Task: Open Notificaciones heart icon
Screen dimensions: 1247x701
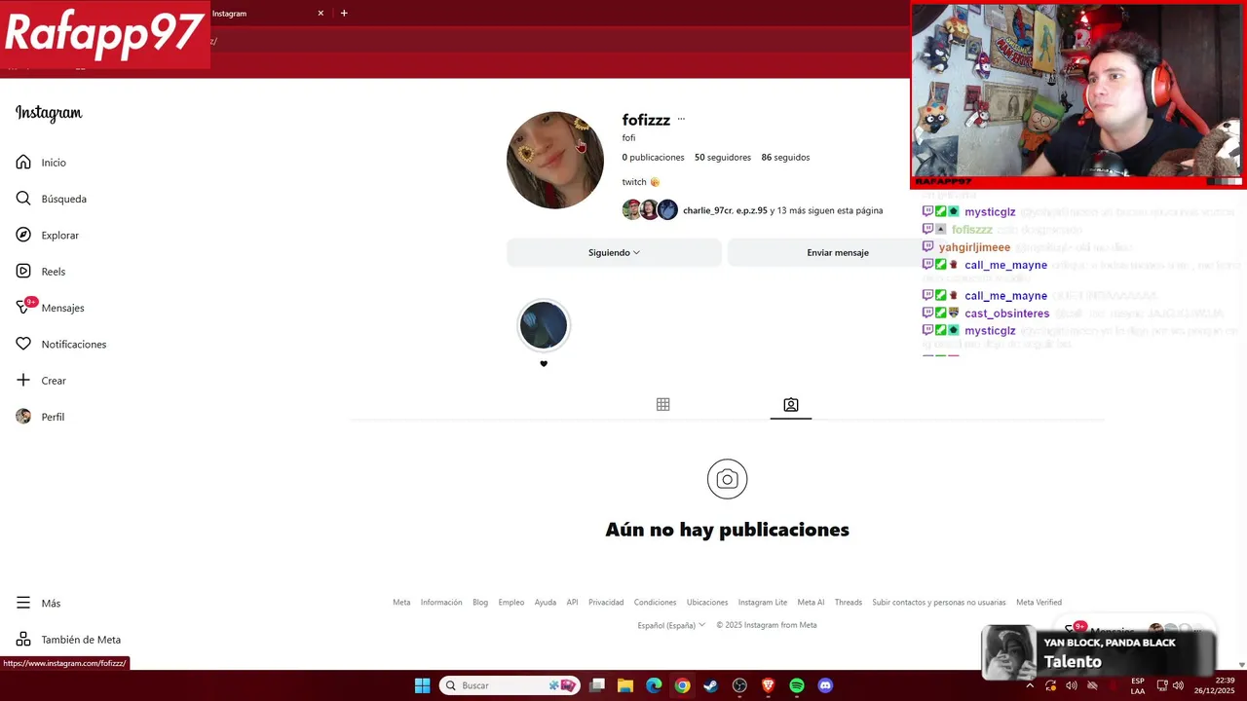Action: [x=23, y=344]
